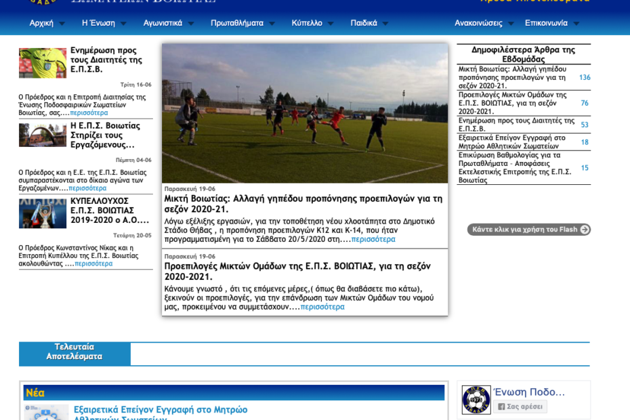Image resolution: width=630 pixels, height=420 pixels.
Task: Open popular article Προεπιλογές Μικτών Ομάδων with 76 views
Action: [513, 103]
